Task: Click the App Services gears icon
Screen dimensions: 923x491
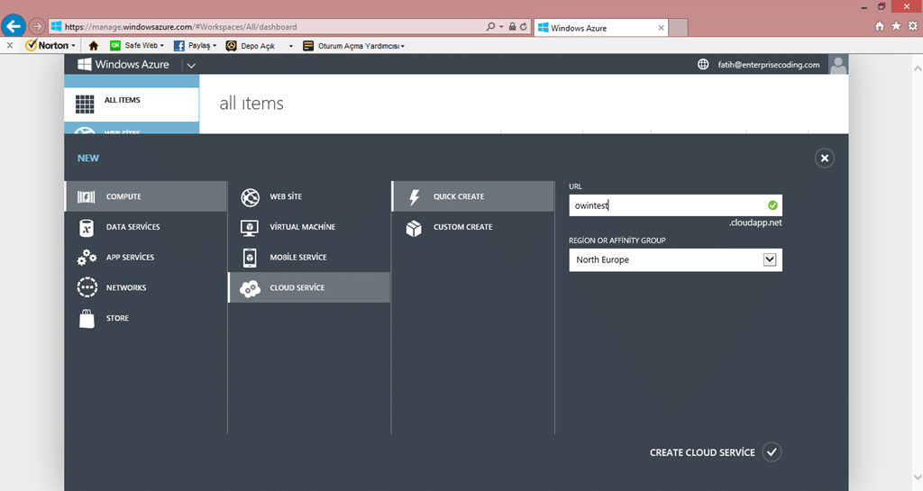Action: coord(87,258)
